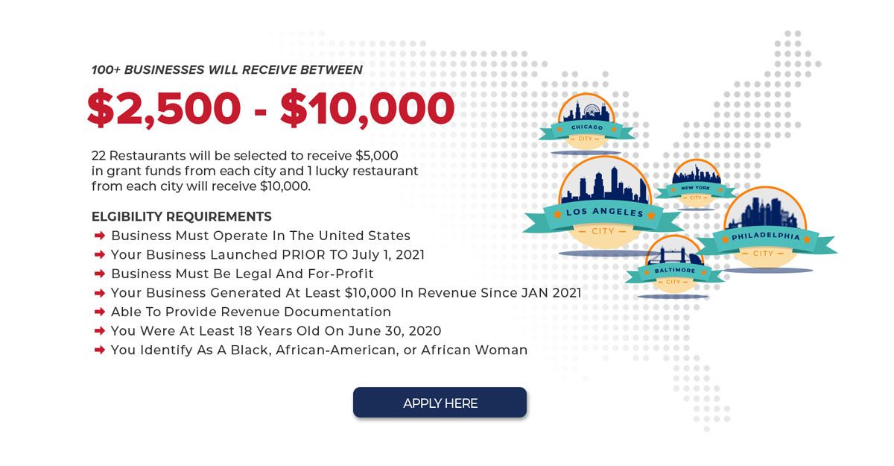Click red arrow beside African Woman requirement
The image size is (894, 466).
pyautogui.click(x=99, y=350)
